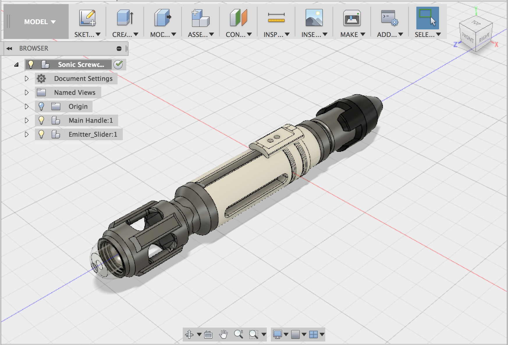Select the Document Settings label

pyautogui.click(x=83, y=79)
